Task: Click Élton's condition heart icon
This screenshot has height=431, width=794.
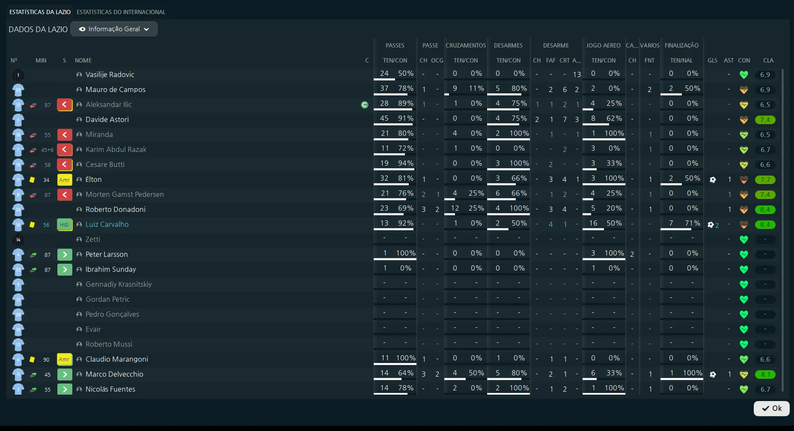Action: tap(744, 180)
